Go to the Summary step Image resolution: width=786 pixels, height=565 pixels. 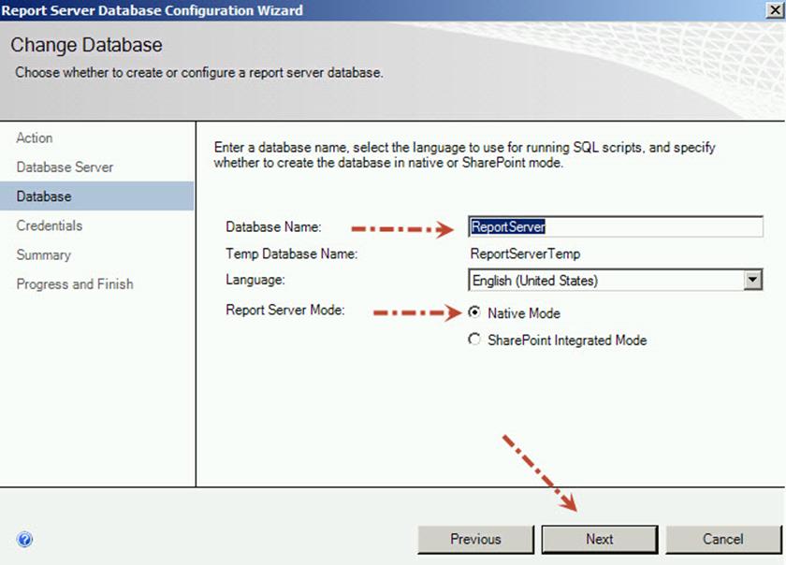[x=44, y=254]
